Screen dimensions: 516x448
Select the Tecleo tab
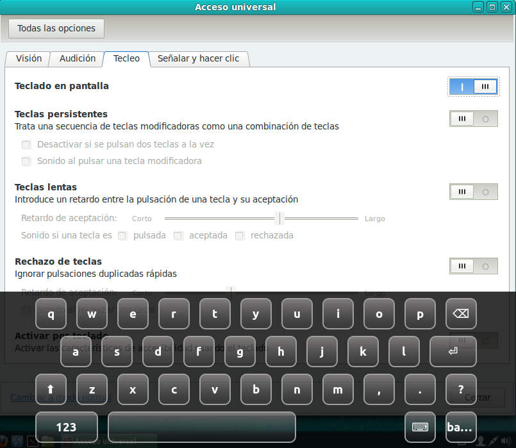pos(126,58)
